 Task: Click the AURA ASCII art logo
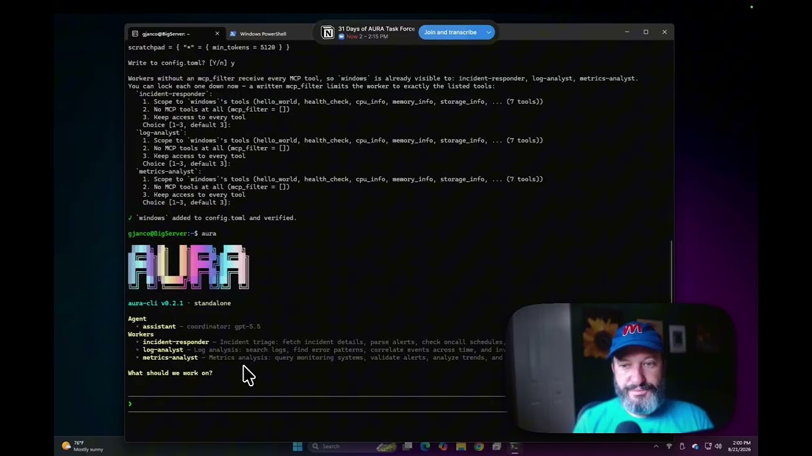pos(188,267)
